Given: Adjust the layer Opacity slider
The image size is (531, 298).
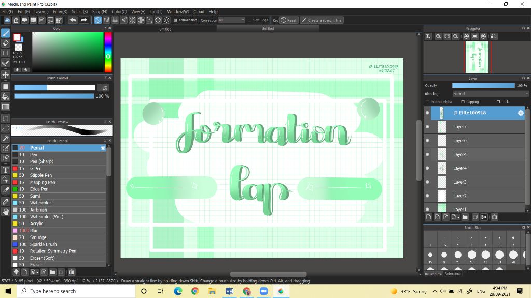Looking at the screenshot, I should (x=483, y=86).
